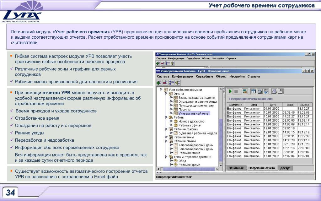Click the floppy disk save report icon
The image size is (321, 201).
(281, 91)
